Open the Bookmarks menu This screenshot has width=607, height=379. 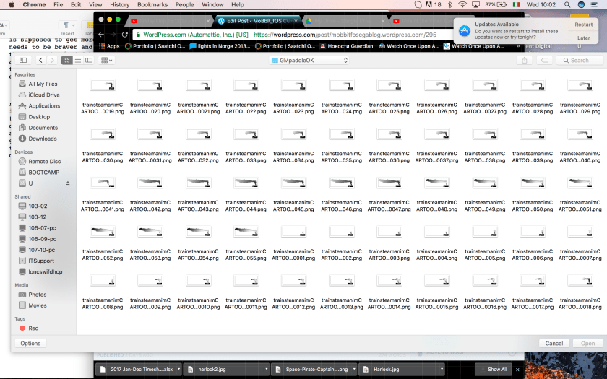pos(152,4)
